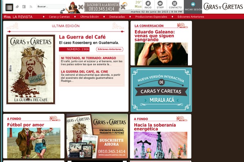Open Staff with the people icon
244x162 pixels.
tap(160, 5)
